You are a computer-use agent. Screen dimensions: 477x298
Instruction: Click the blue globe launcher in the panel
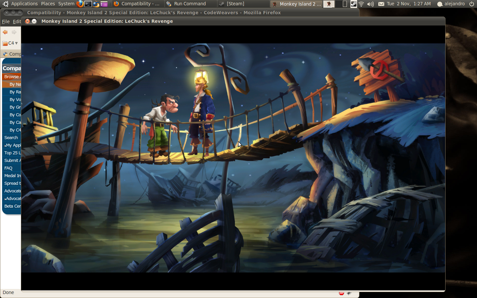(96, 4)
